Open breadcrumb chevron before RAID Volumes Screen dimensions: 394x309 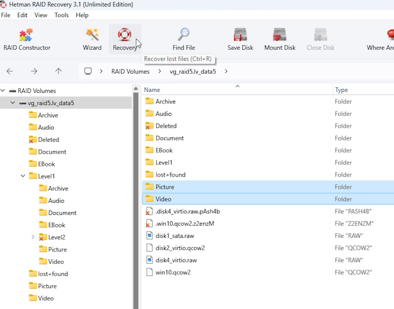(x=101, y=72)
